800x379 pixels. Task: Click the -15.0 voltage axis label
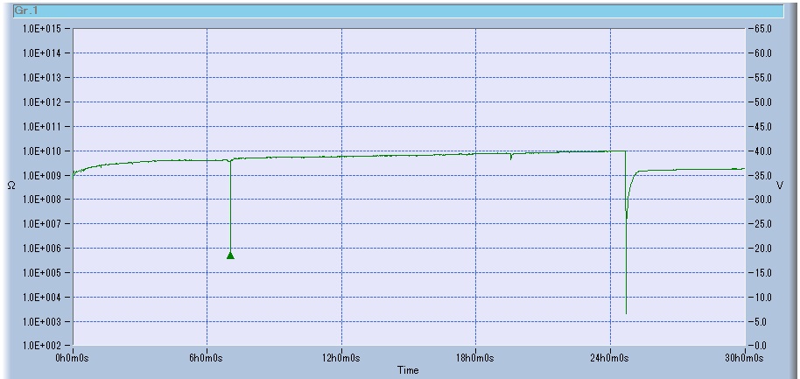(x=761, y=273)
